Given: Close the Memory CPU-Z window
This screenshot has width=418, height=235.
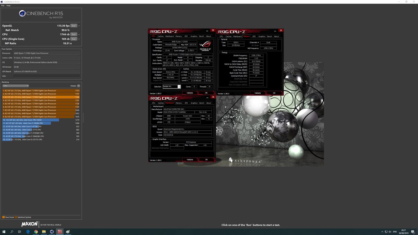Looking at the screenshot, I should click(x=281, y=31).
